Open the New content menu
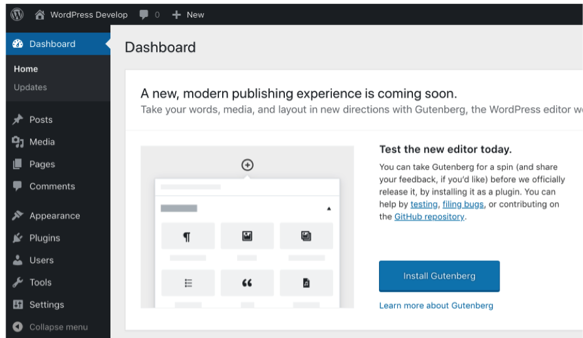The height and width of the screenshot is (338, 583). [195, 14]
